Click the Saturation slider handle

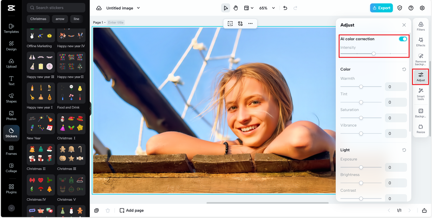361,118
